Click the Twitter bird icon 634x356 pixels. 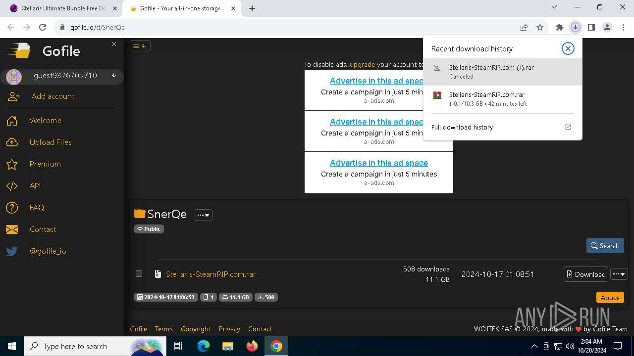(x=12, y=251)
